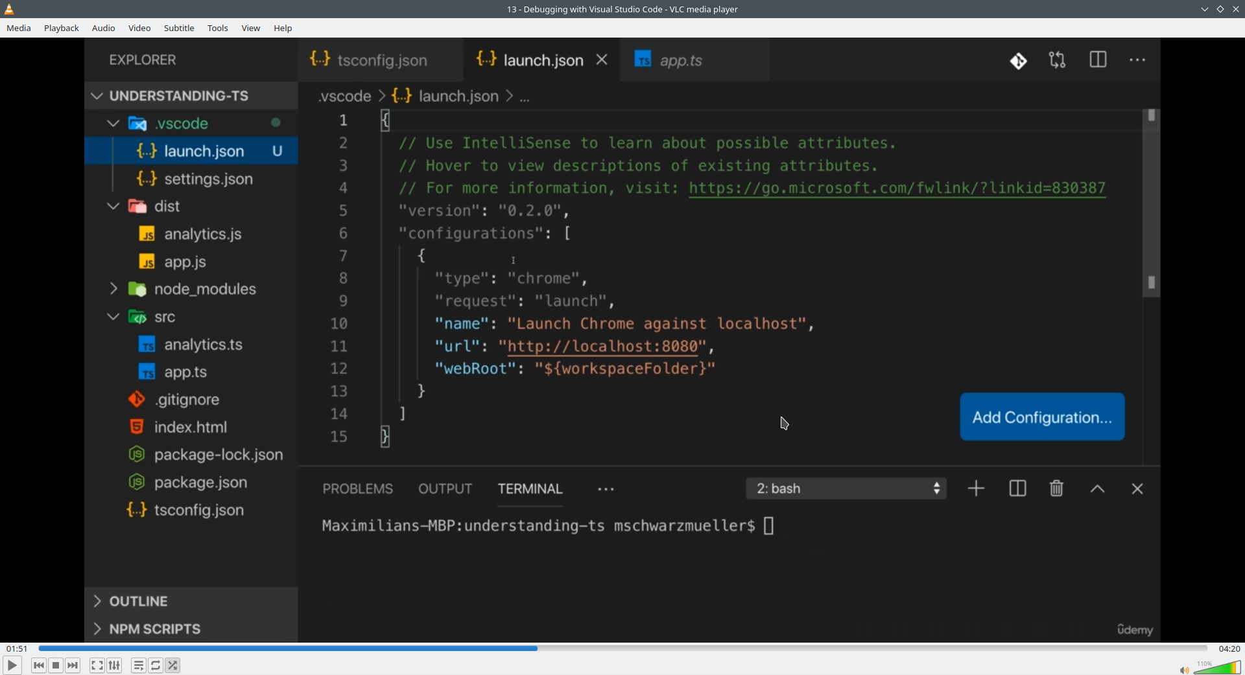
Task: Close the terminal panel
Action: pos(1137,489)
